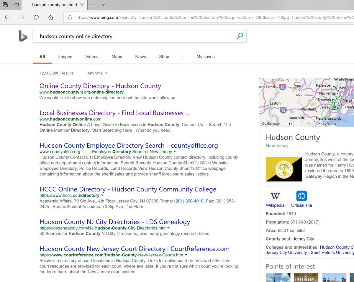
Task: Switch to Images tab
Action: [65, 57]
